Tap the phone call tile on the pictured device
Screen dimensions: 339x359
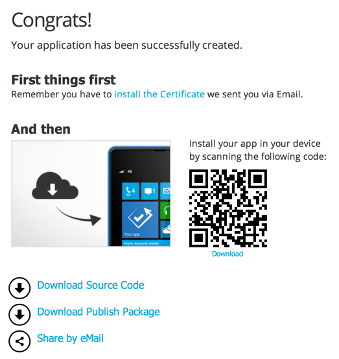point(130,191)
